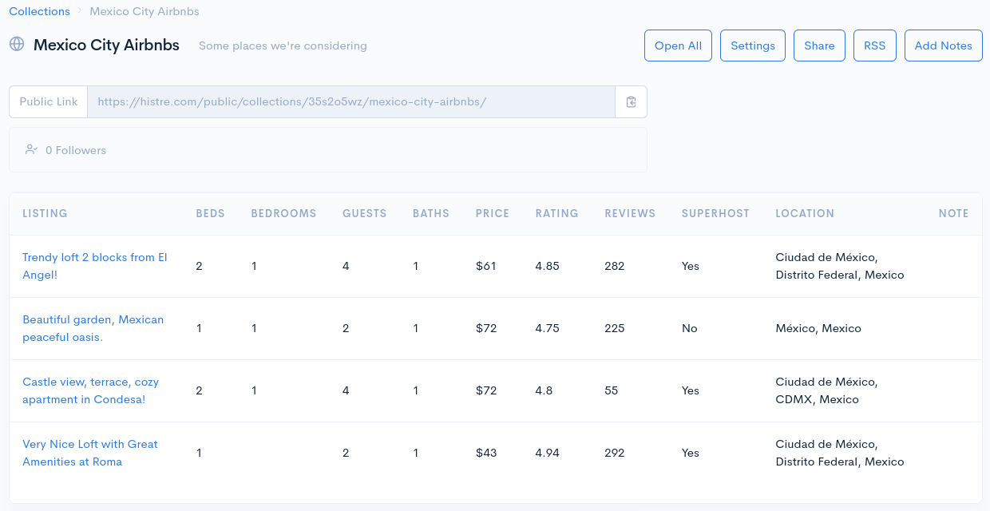990x511 pixels.
Task: Click the 4.94 rating cell
Action: [547, 453]
